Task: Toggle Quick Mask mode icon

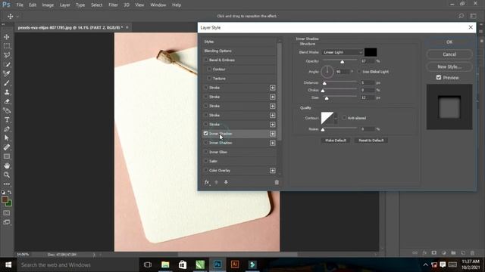Action: [7, 213]
